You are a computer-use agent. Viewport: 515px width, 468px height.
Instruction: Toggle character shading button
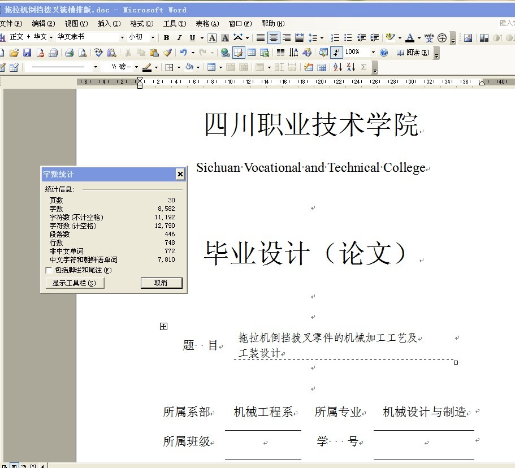pyautogui.click(x=225, y=38)
